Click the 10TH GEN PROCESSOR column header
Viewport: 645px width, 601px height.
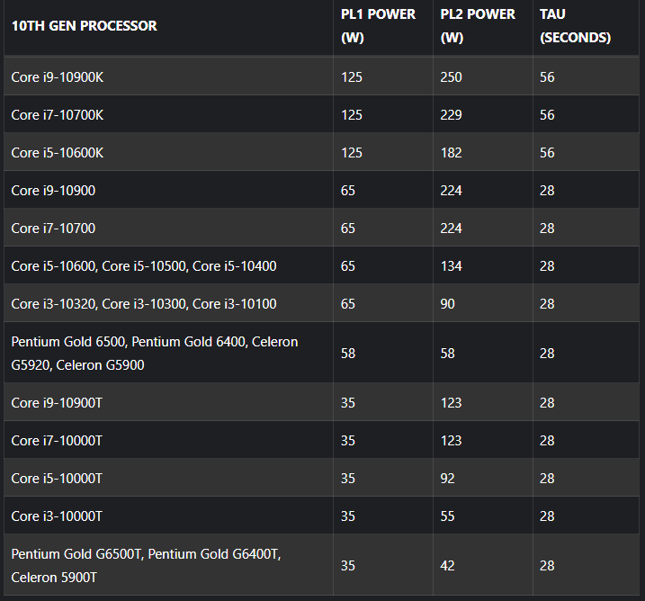[x=85, y=26]
